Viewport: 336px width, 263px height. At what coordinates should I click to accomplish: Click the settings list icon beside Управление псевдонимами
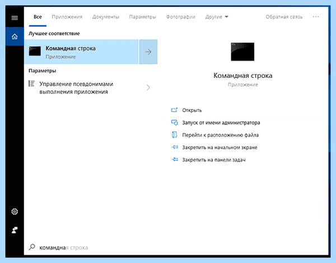click(31, 84)
